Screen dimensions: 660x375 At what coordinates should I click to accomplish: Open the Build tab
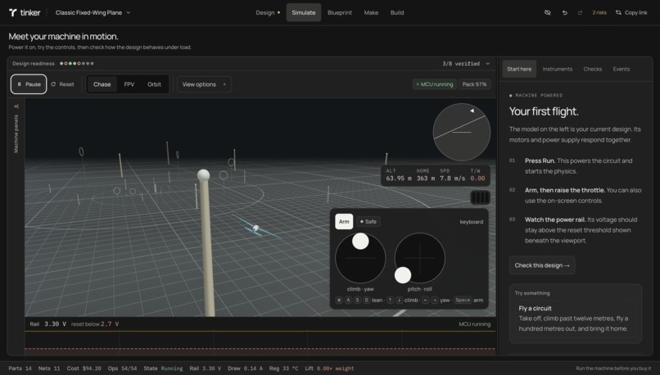[397, 12]
